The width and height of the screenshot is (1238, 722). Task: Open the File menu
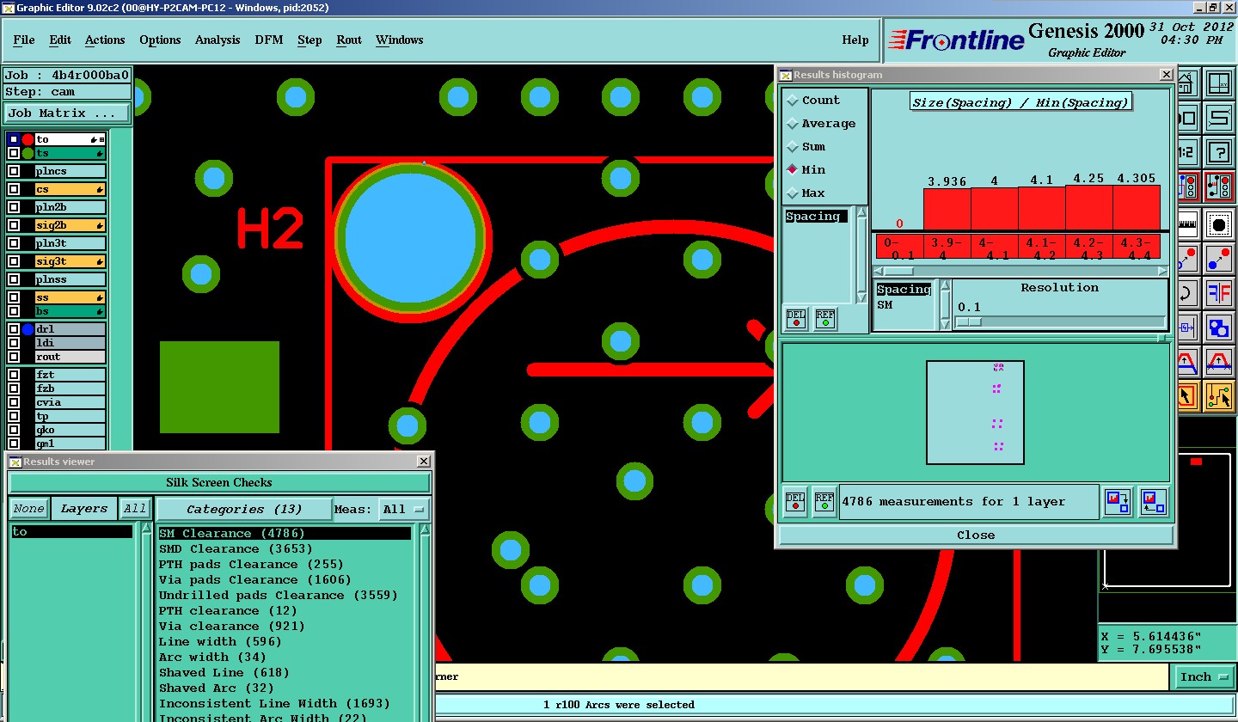click(x=23, y=40)
